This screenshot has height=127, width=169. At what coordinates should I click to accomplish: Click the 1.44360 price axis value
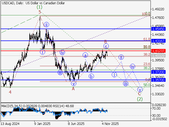tap(158, 35)
